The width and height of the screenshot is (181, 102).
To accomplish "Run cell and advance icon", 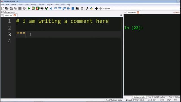I will 38,8.
